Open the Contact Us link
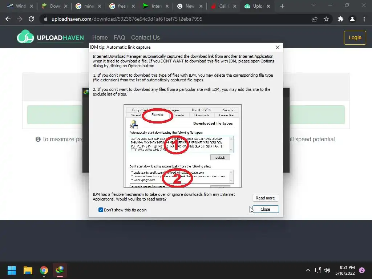Screen dimensions: 372x279 coord(145,37)
